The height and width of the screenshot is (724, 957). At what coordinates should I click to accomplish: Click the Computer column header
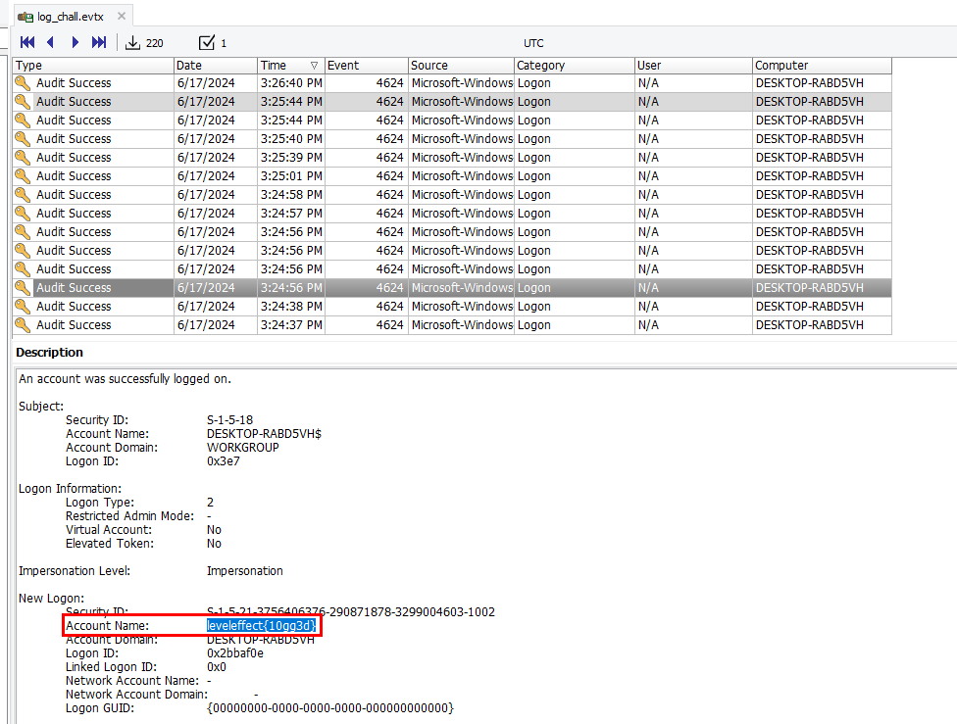[822, 66]
